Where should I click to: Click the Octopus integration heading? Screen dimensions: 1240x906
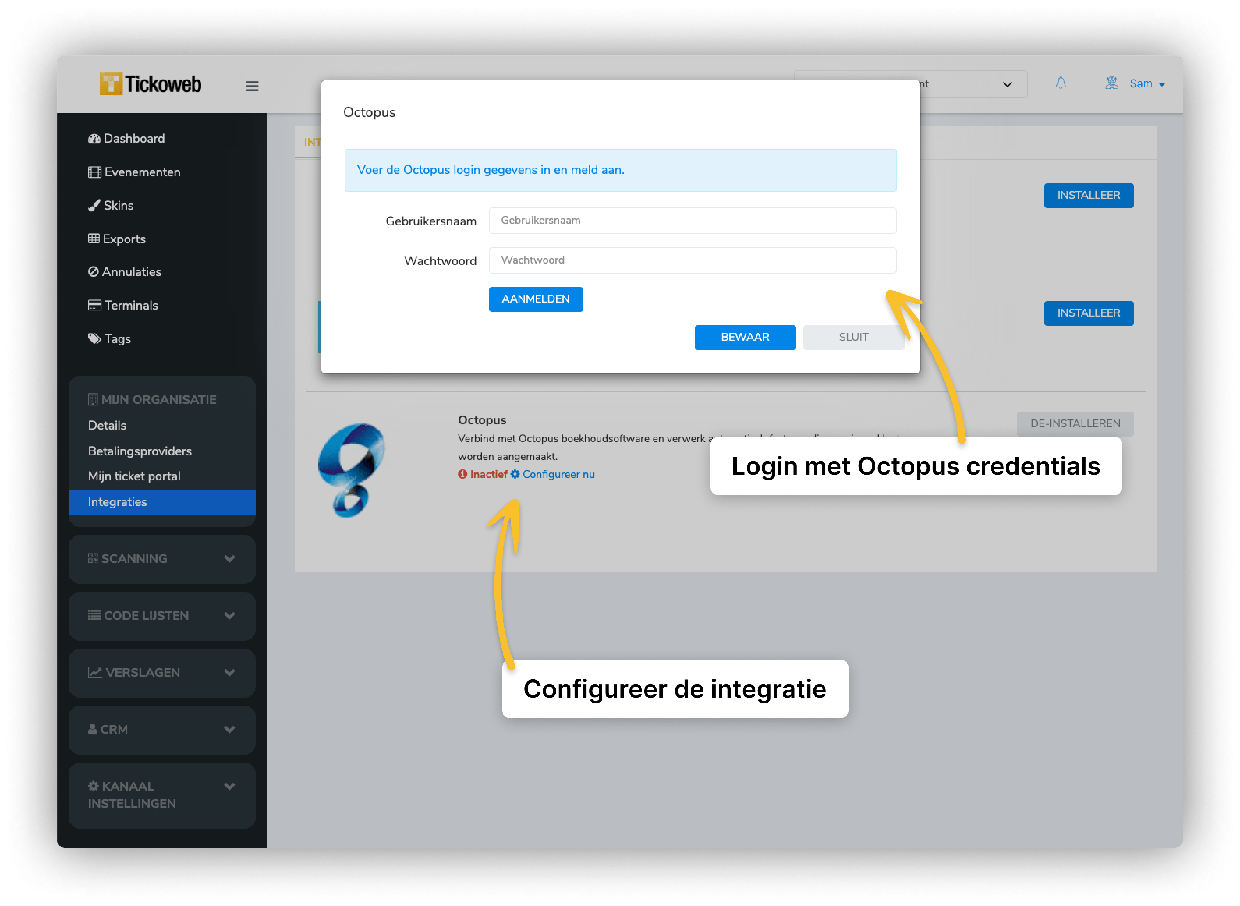coord(482,421)
